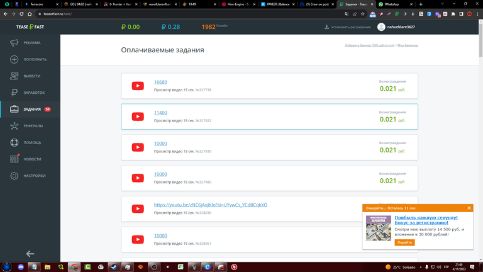Open task link 16680
Image resolution: width=483 pixels, height=272 pixels.
coord(160,82)
